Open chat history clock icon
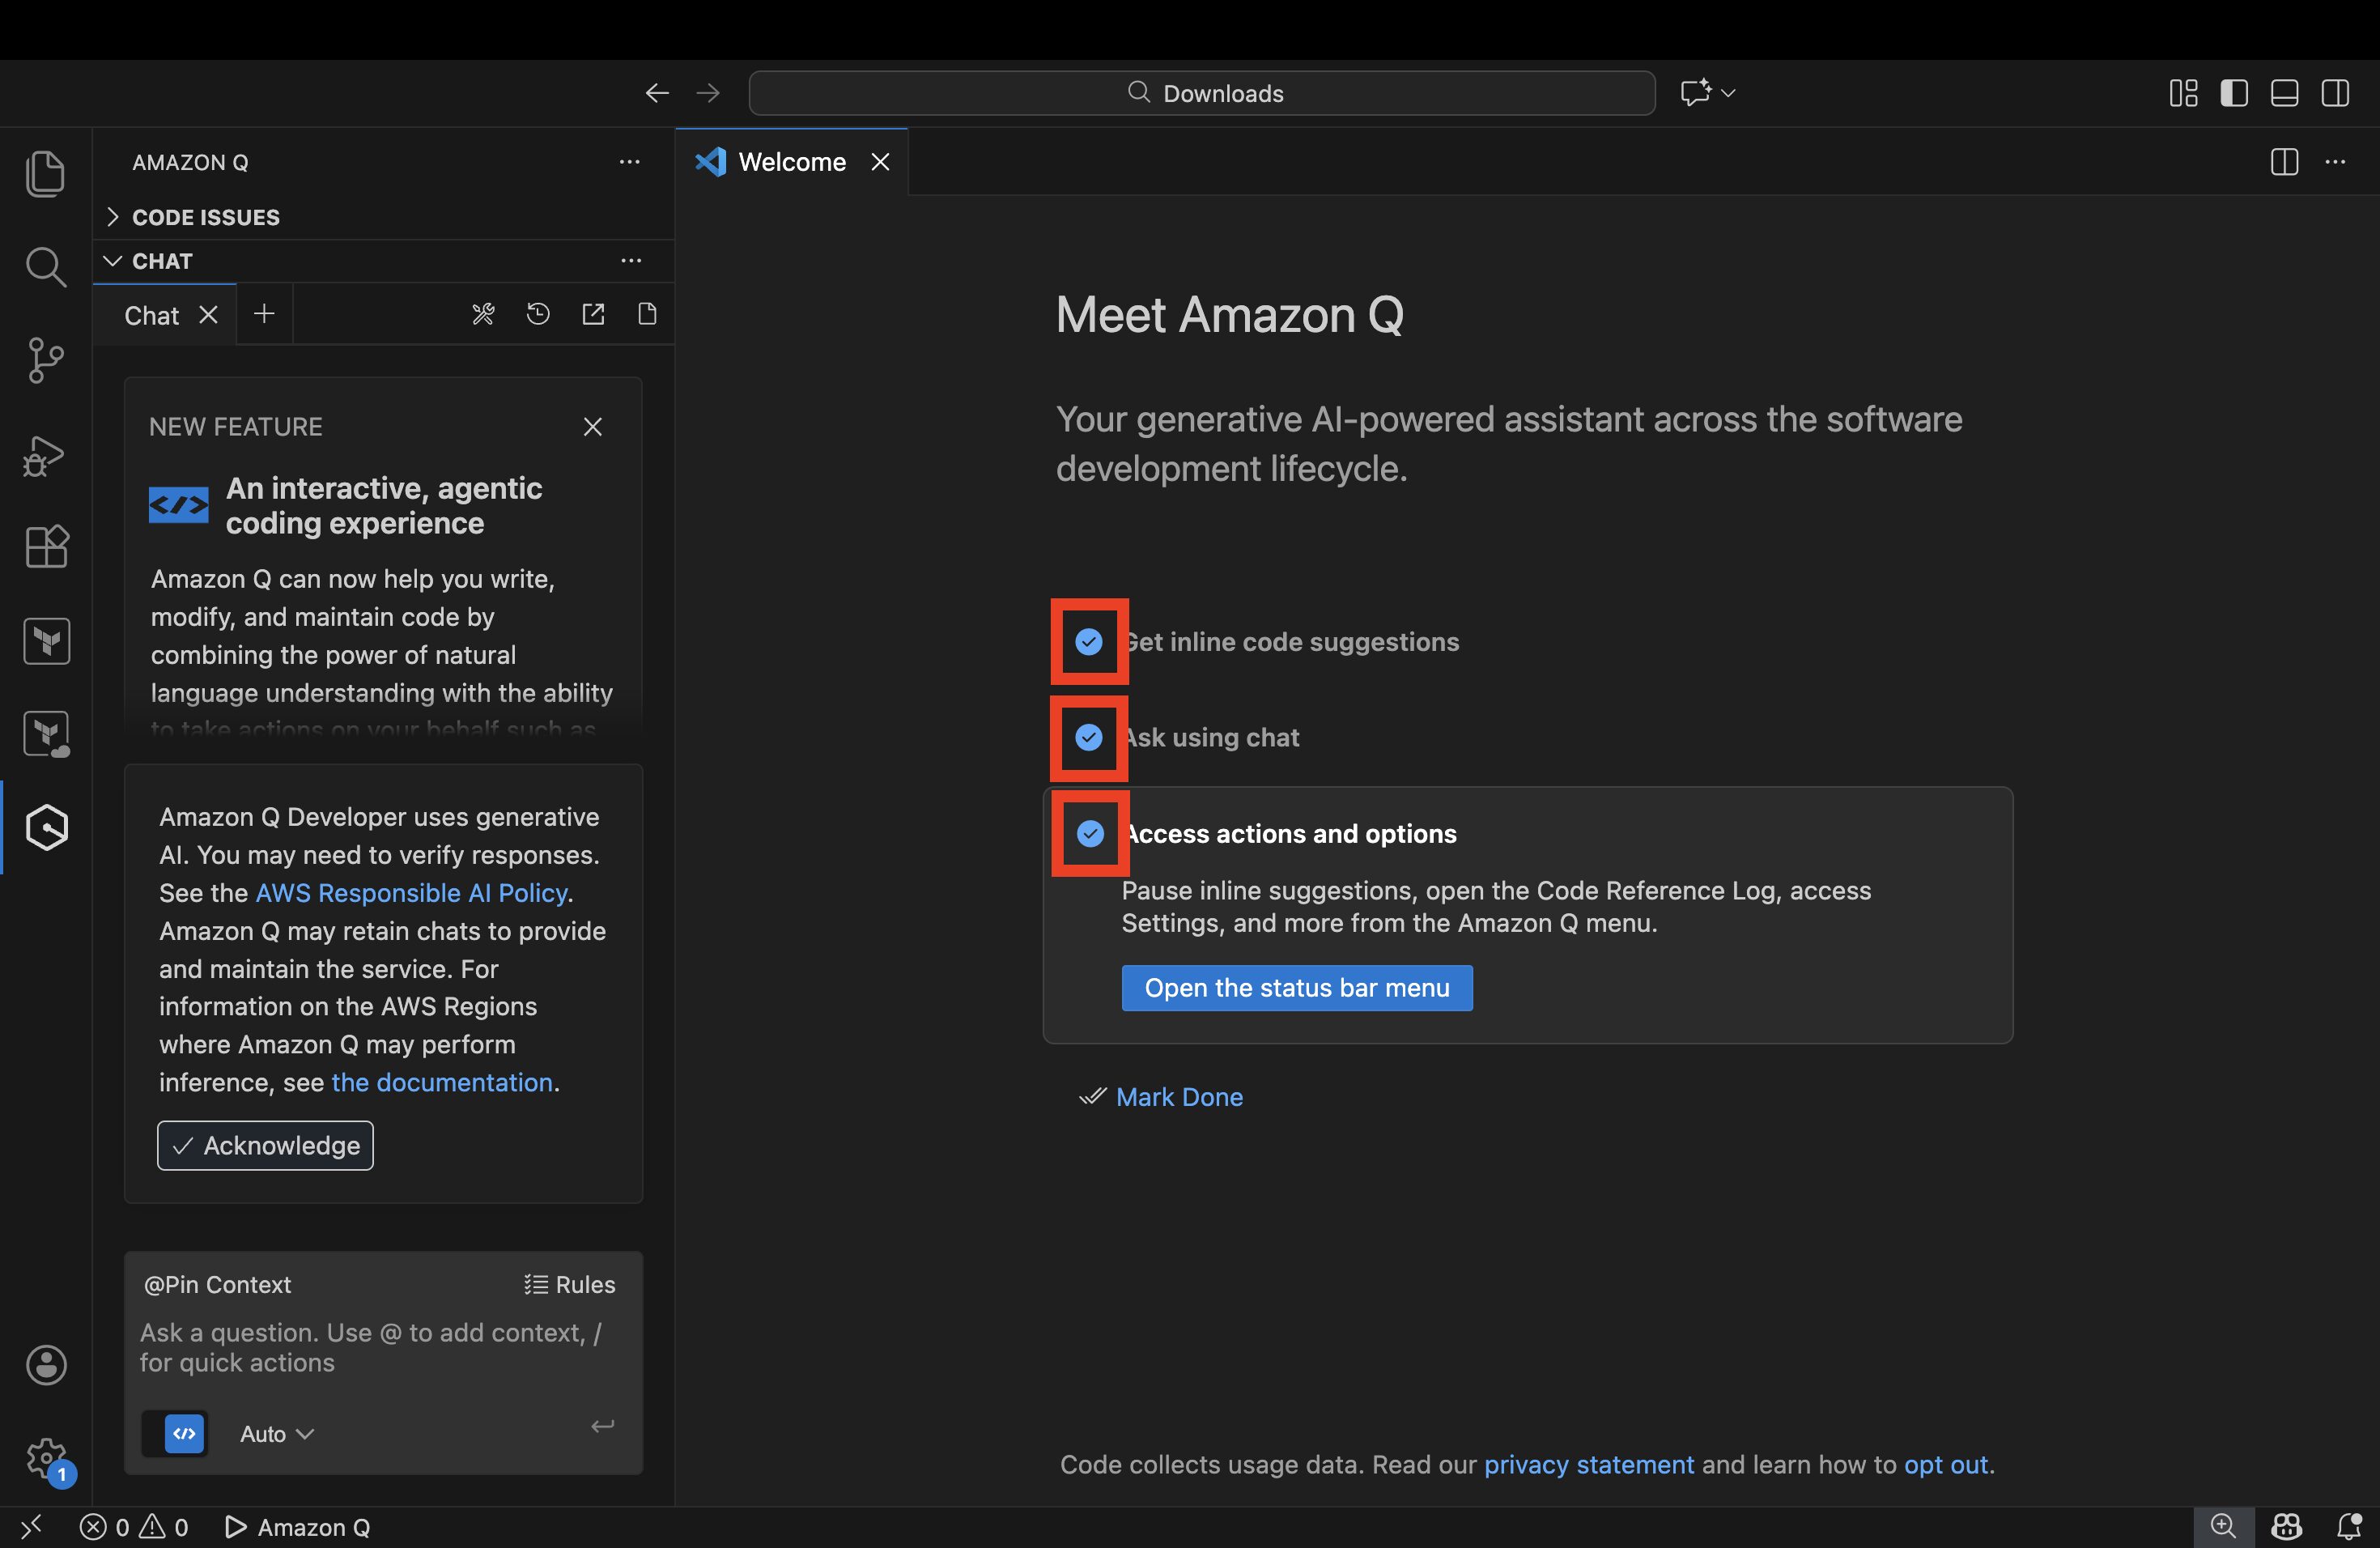 coord(538,315)
